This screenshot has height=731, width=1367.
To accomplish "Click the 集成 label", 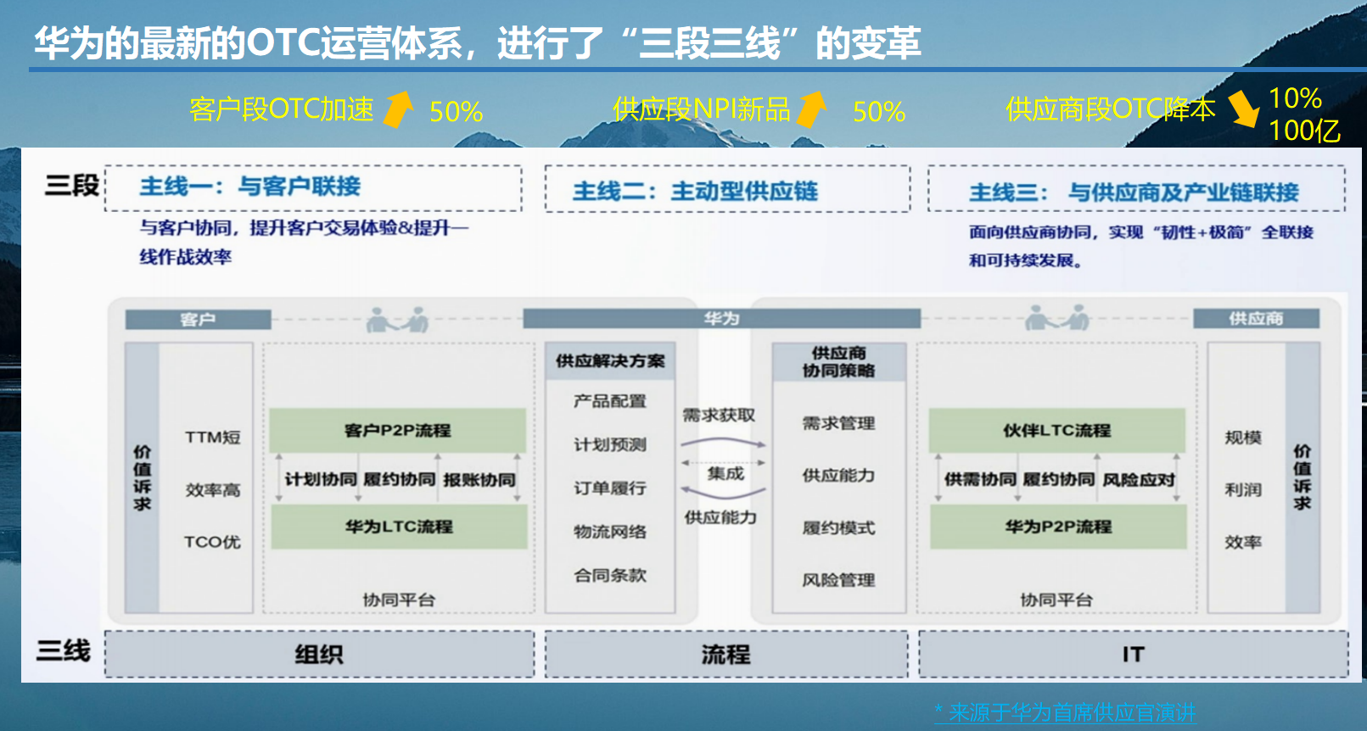I will point(726,474).
